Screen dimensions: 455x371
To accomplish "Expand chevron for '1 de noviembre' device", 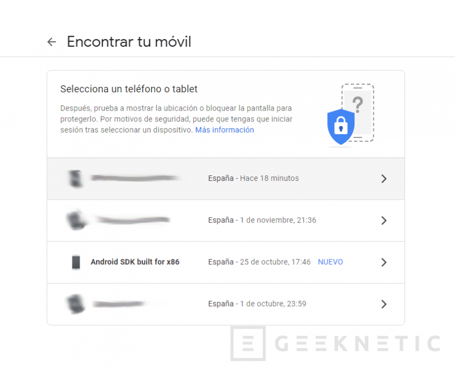I will (384, 220).
